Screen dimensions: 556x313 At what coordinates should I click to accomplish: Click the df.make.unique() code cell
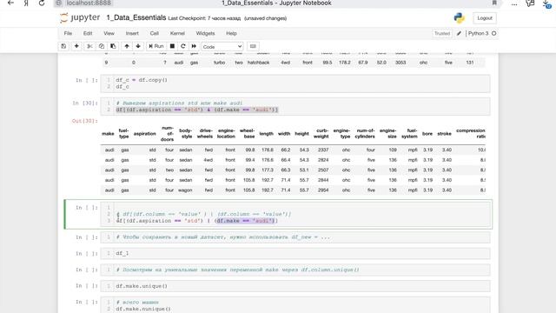pyautogui.click(x=295, y=286)
